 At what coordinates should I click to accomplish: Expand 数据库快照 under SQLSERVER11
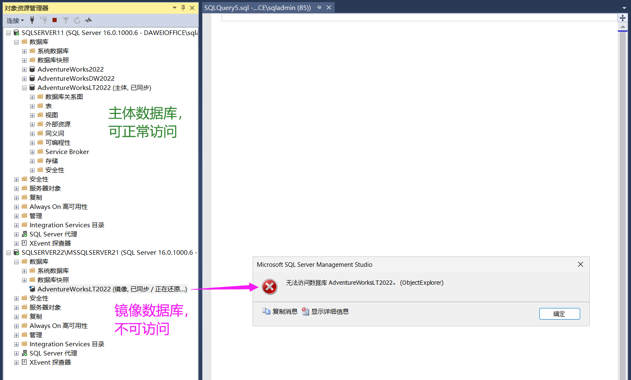tap(24, 60)
